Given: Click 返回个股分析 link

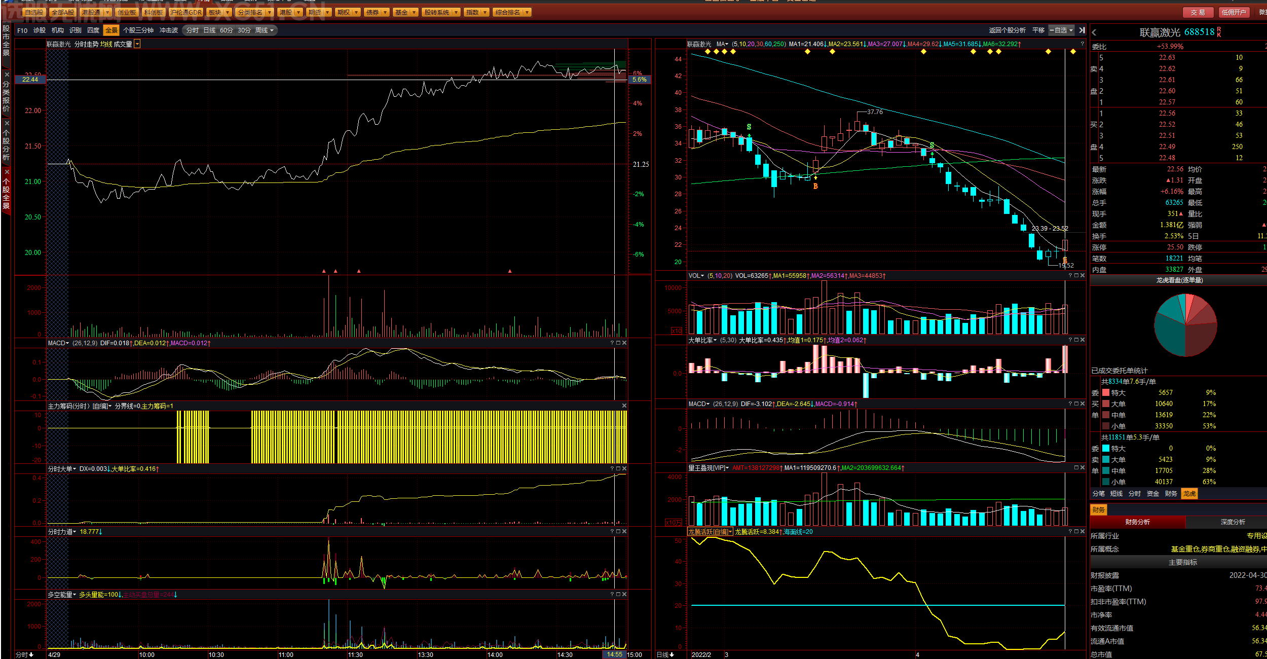Looking at the screenshot, I should pyautogui.click(x=1007, y=30).
